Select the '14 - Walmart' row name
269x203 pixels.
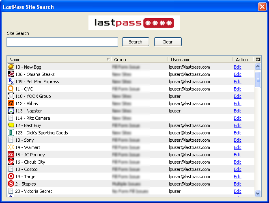[x=28, y=147]
